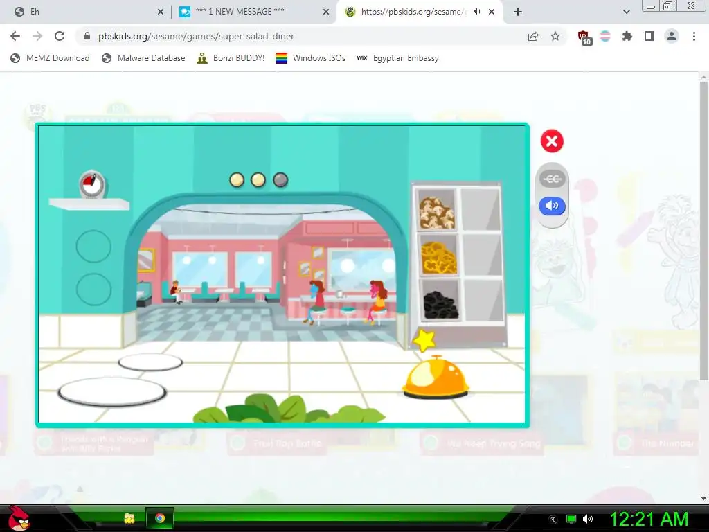Toggle closed captions with the CC button
Image resolution: width=709 pixels, height=532 pixels.
point(552,179)
